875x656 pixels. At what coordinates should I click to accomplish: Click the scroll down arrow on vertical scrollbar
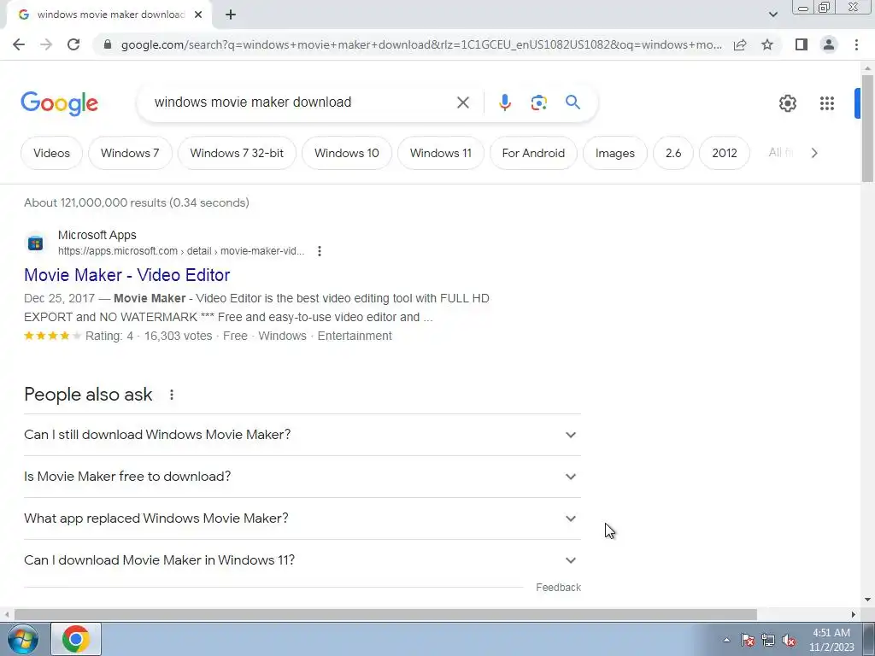click(x=867, y=600)
